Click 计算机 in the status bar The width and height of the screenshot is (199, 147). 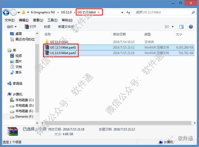[166, 142]
